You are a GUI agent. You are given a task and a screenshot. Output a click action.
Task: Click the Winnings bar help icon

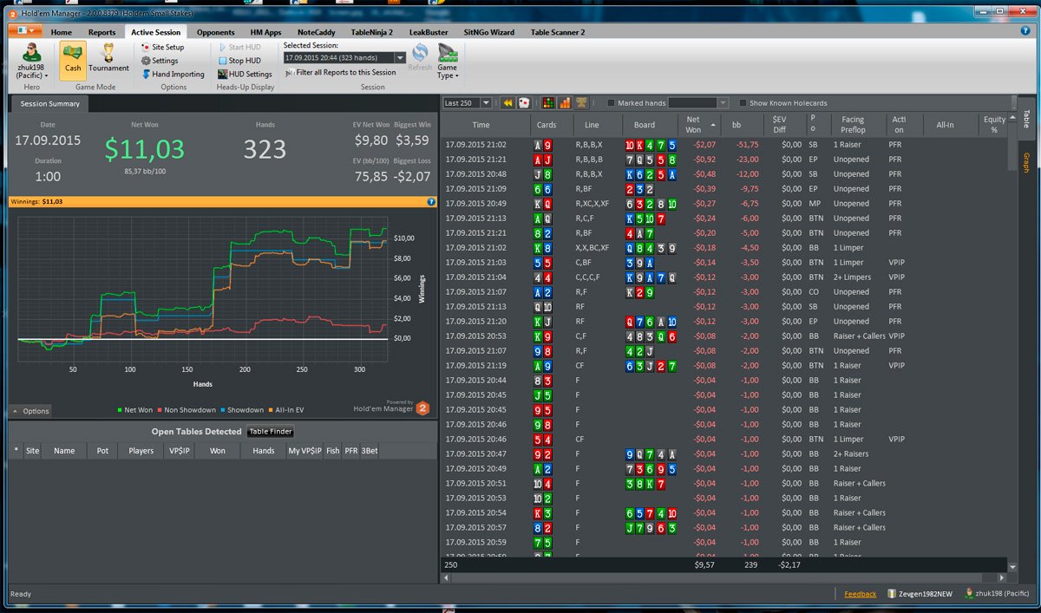tap(431, 201)
